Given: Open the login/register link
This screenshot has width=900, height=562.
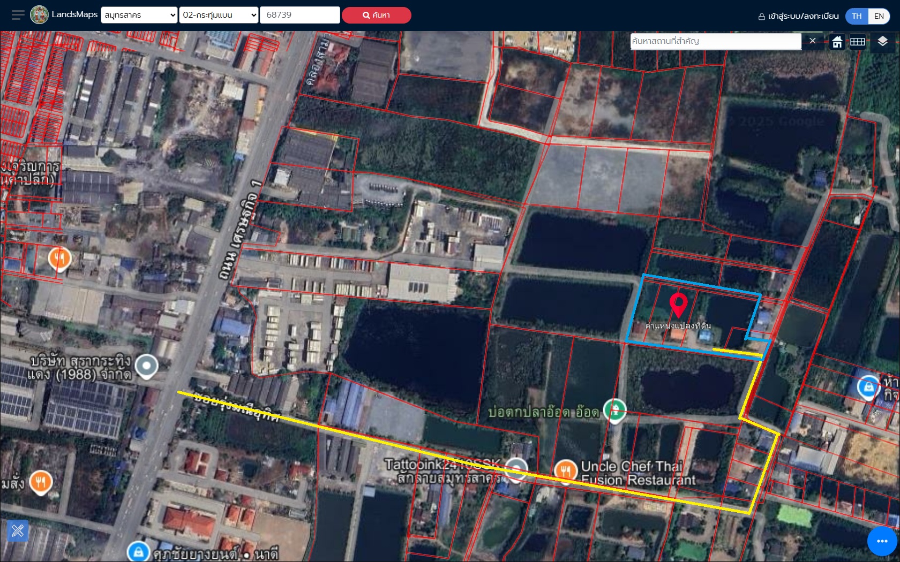Looking at the screenshot, I should tap(798, 16).
